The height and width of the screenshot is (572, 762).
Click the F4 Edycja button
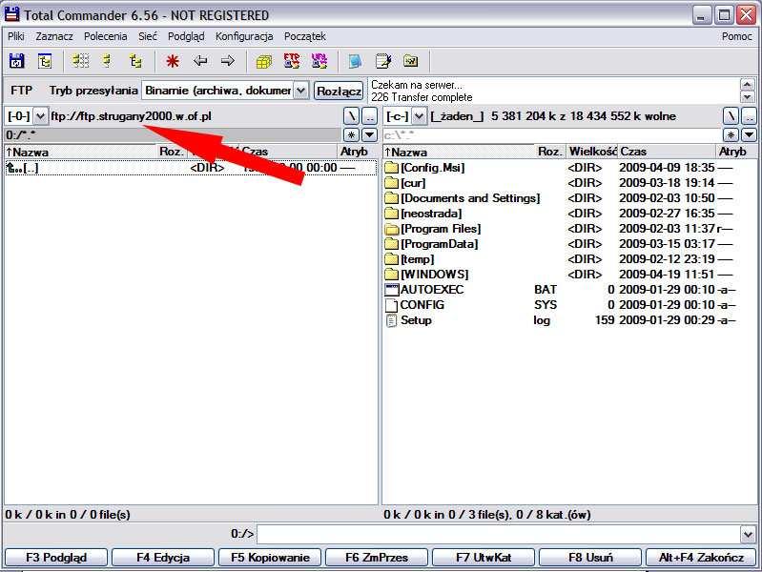pyautogui.click(x=163, y=558)
